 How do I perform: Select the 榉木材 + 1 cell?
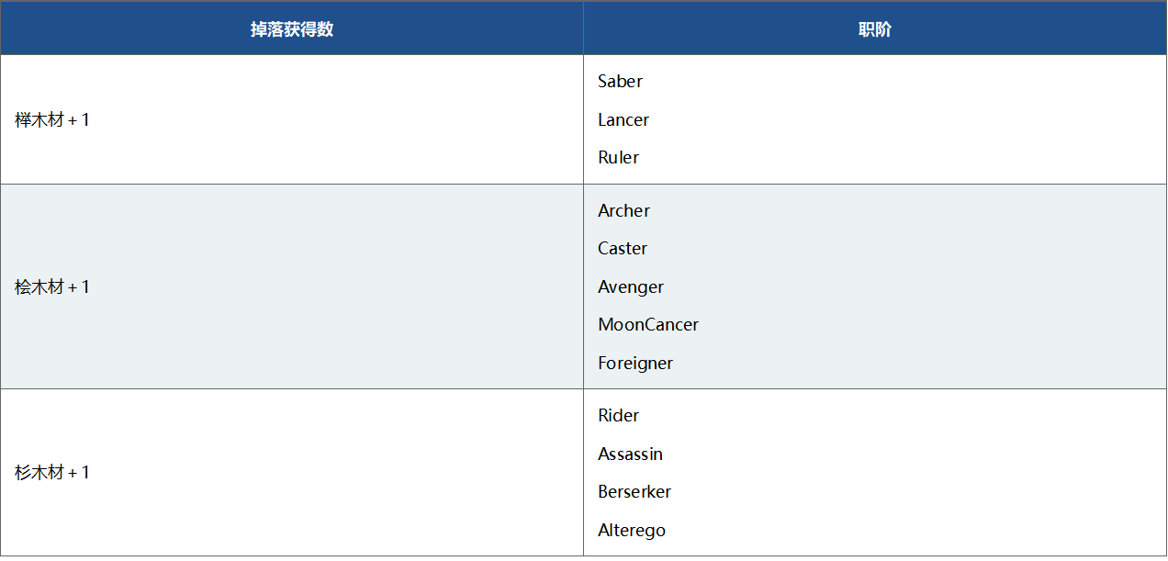tap(52, 120)
